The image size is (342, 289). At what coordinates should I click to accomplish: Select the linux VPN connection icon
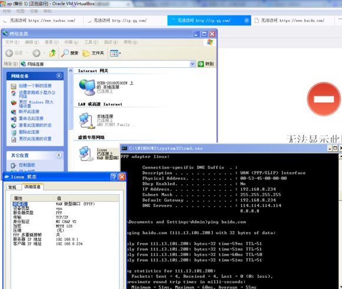point(85,154)
